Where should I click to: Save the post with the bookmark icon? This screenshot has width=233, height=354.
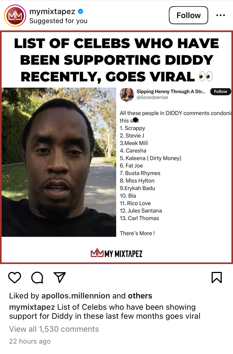pyautogui.click(x=217, y=278)
